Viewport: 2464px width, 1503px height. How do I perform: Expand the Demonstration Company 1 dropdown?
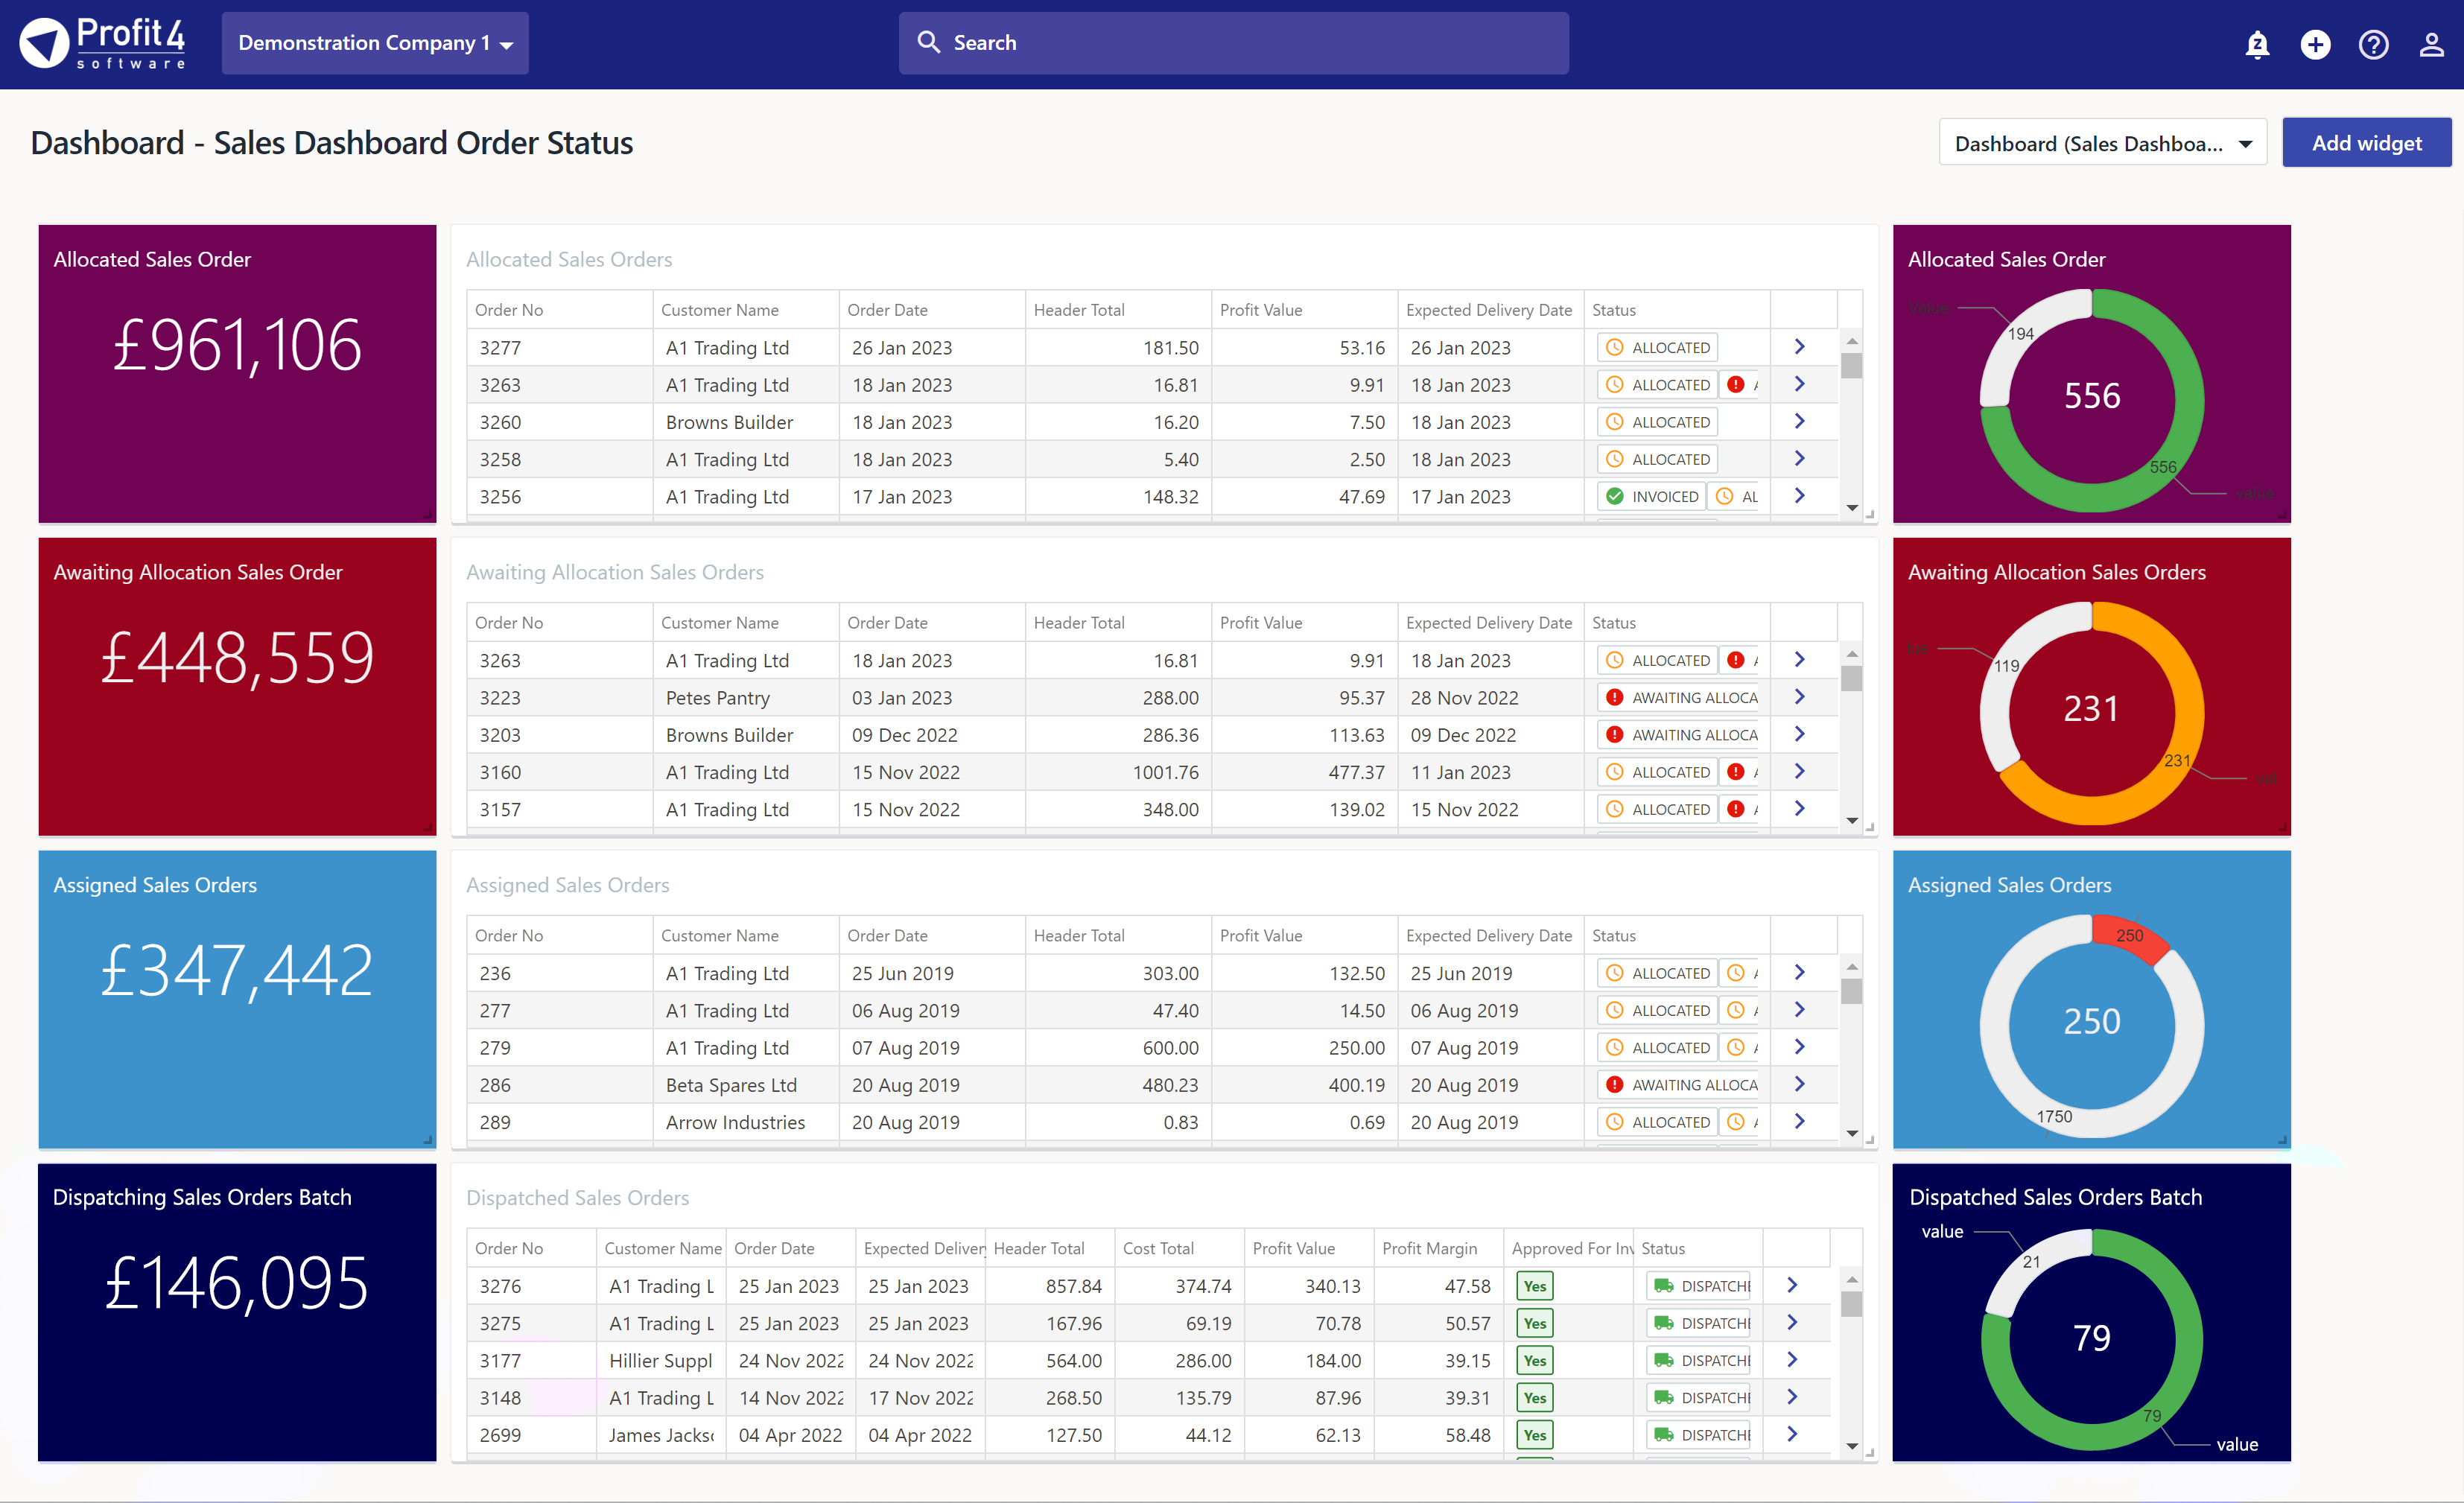click(375, 43)
